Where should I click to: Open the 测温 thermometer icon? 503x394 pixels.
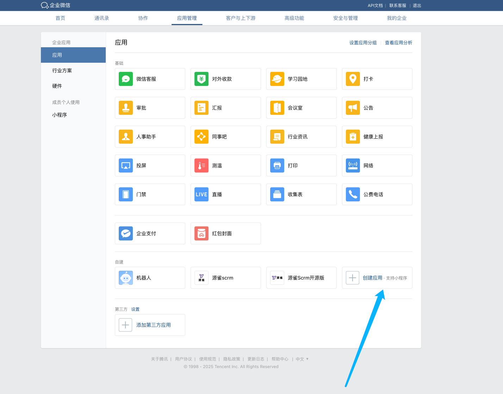tap(201, 165)
